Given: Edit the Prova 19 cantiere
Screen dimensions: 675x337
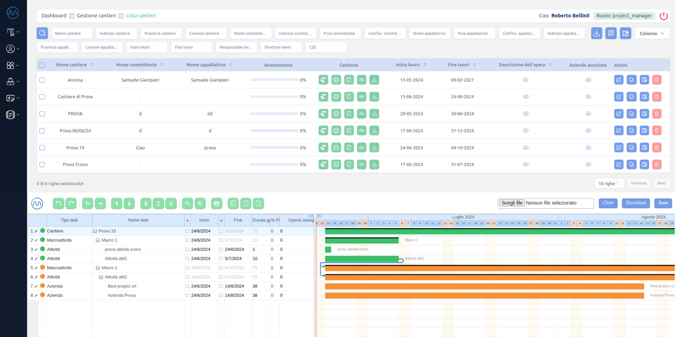Looking at the screenshot, I should 618,148.
